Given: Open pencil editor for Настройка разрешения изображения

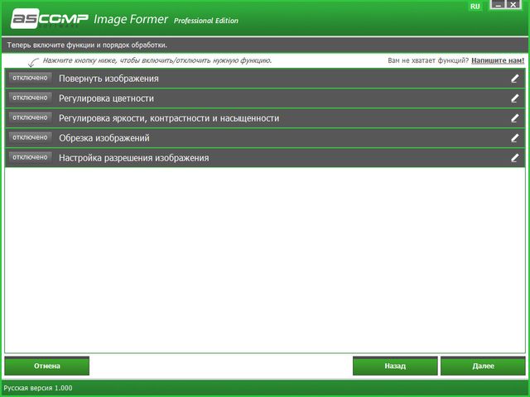Looking at the screenshot, I should tap(514, 157).
